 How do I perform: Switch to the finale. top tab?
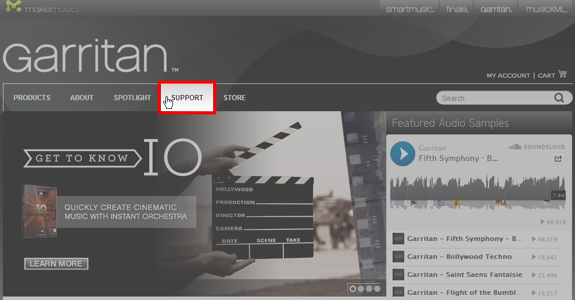[x=457, y=9]
